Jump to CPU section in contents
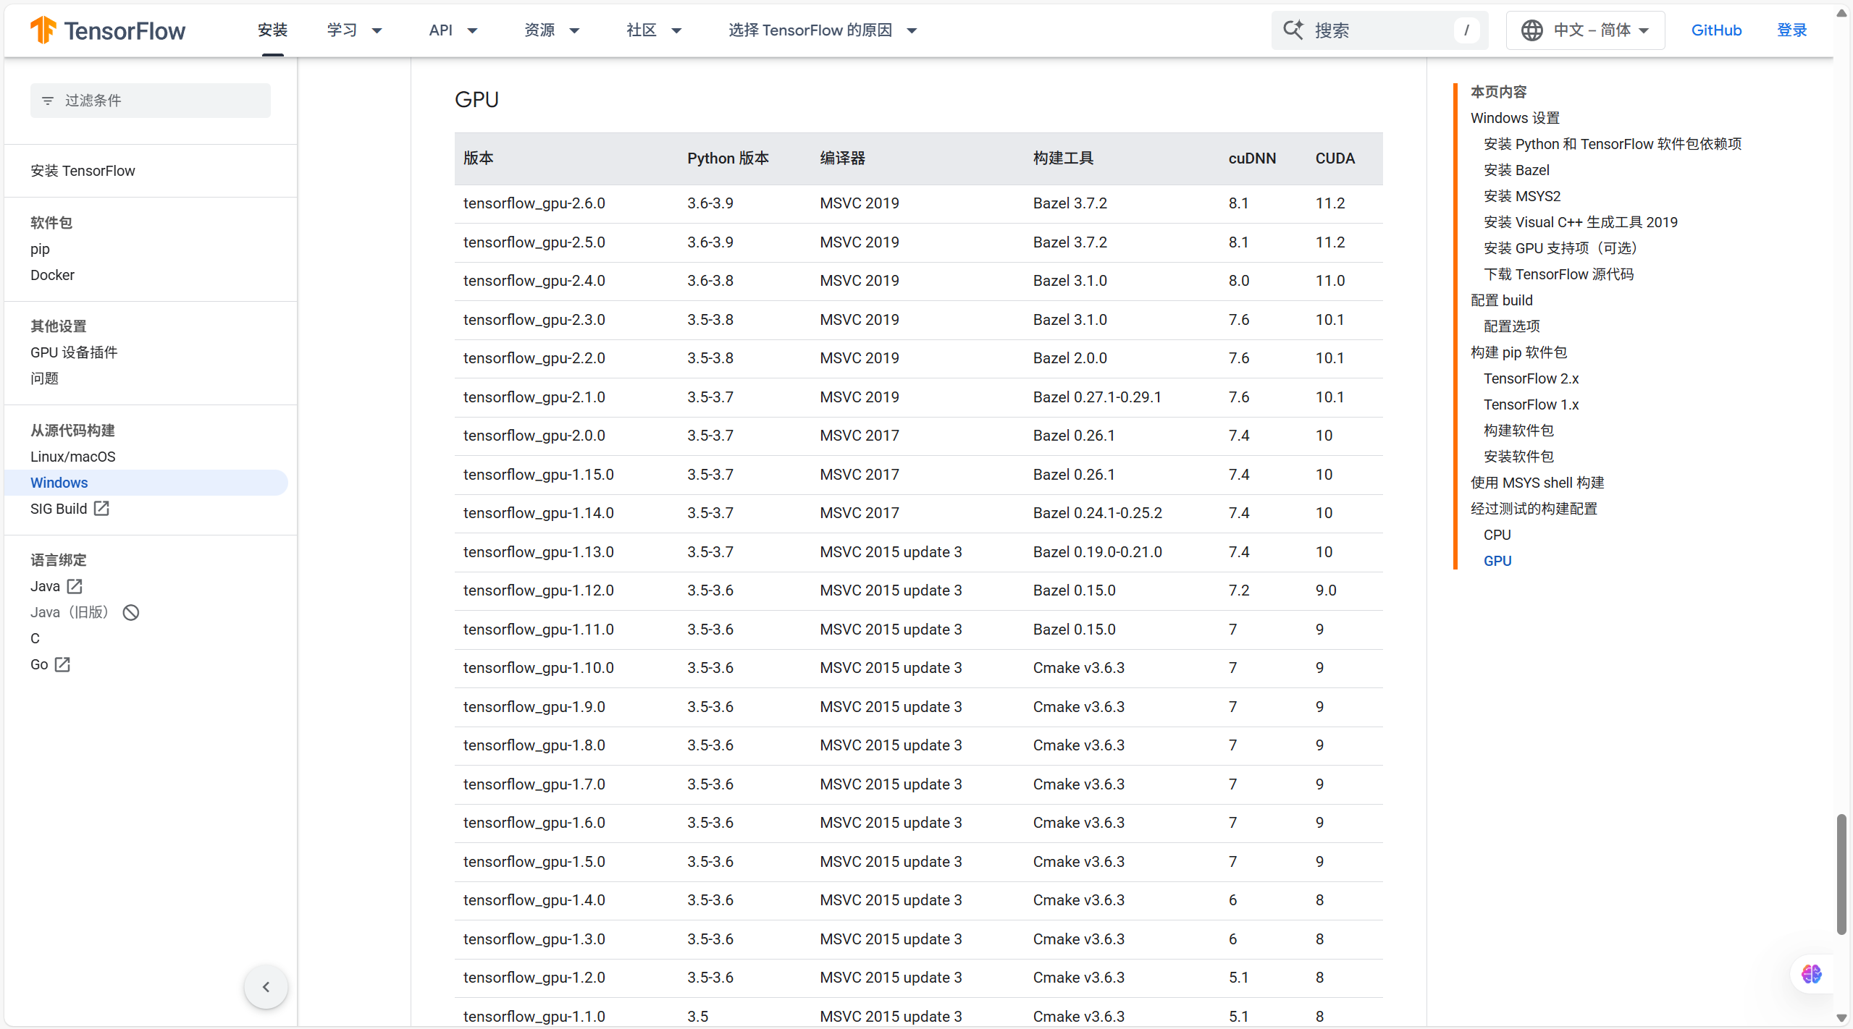1853x1029 pixels. [1497, 535]
